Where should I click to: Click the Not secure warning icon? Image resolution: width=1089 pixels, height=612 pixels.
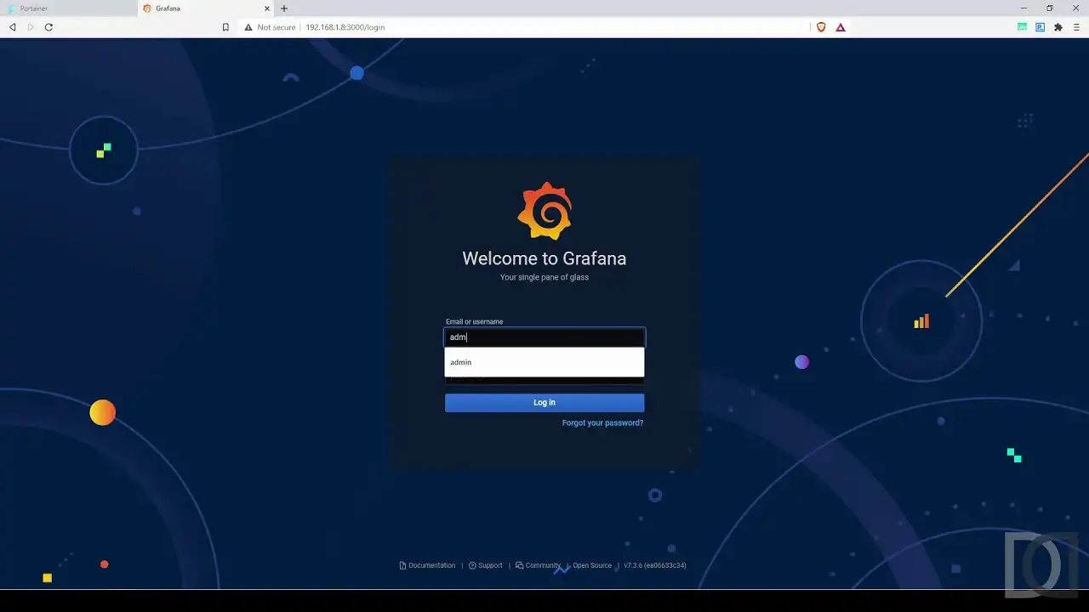248,27
